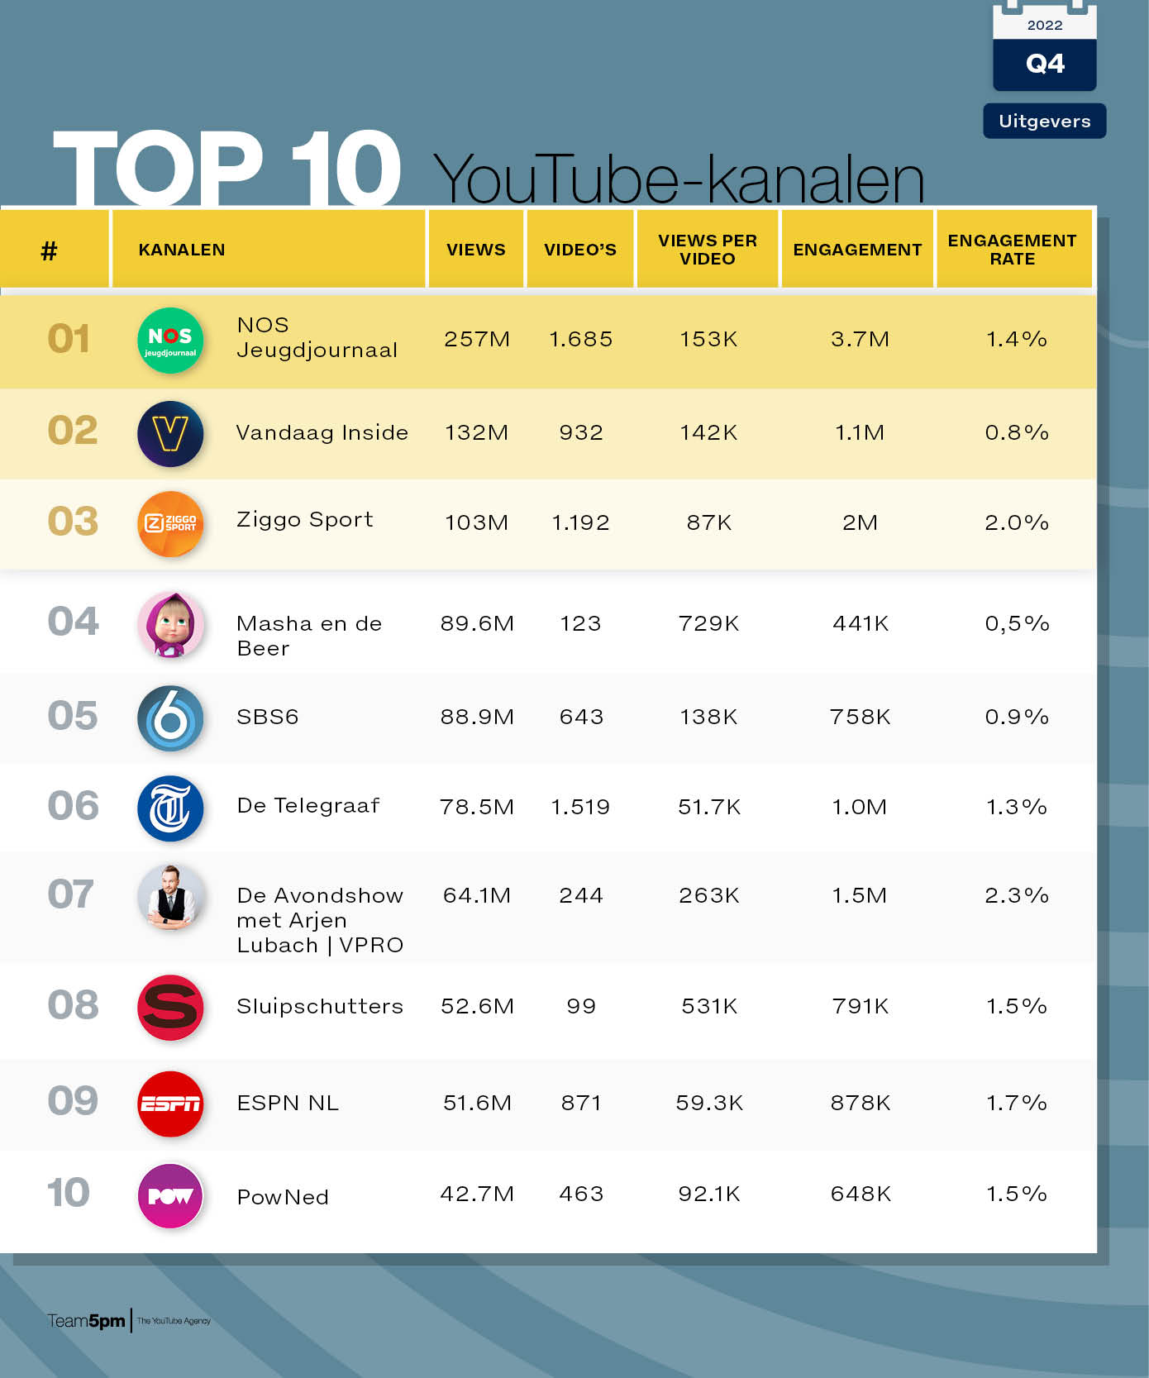Click the Uitgevers label button
This screenshot has height=1378, width=1149.
1044,122
